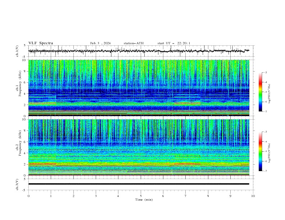
Task: Select the date text "Feb. 3 , 2024"
Action: click(100, 43)
